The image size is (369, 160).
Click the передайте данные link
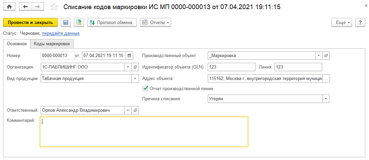[61, 33]
